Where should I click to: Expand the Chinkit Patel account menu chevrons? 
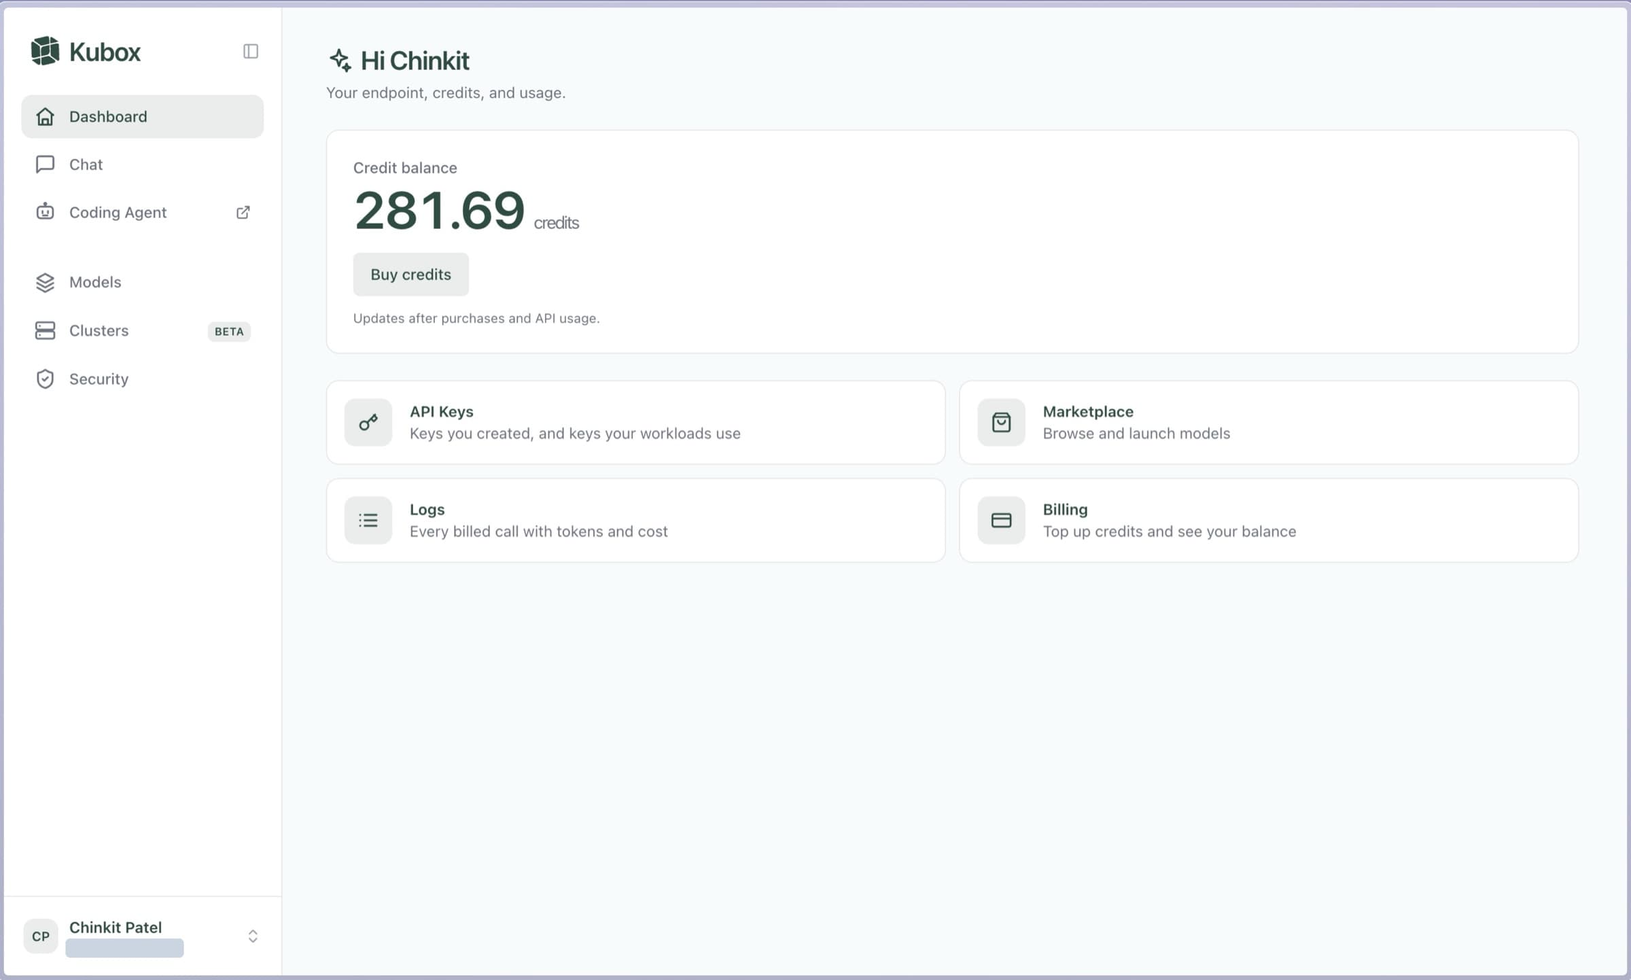pos(253,936)
